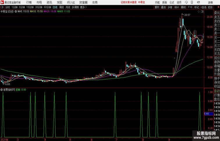The width and height of the screenshot is (220, 141).
Task: Click the MA60: 11.63 indicator value
Action: point(63,12)
